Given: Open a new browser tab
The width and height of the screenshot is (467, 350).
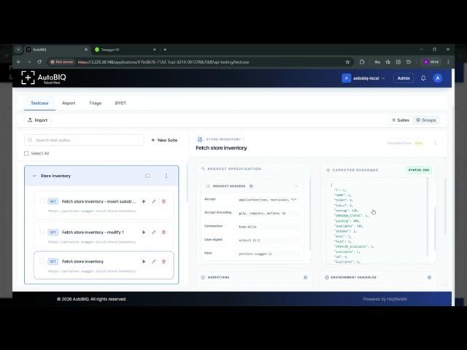Looking at the screenshot, I should pyautogui.click(x=165, y=50).
